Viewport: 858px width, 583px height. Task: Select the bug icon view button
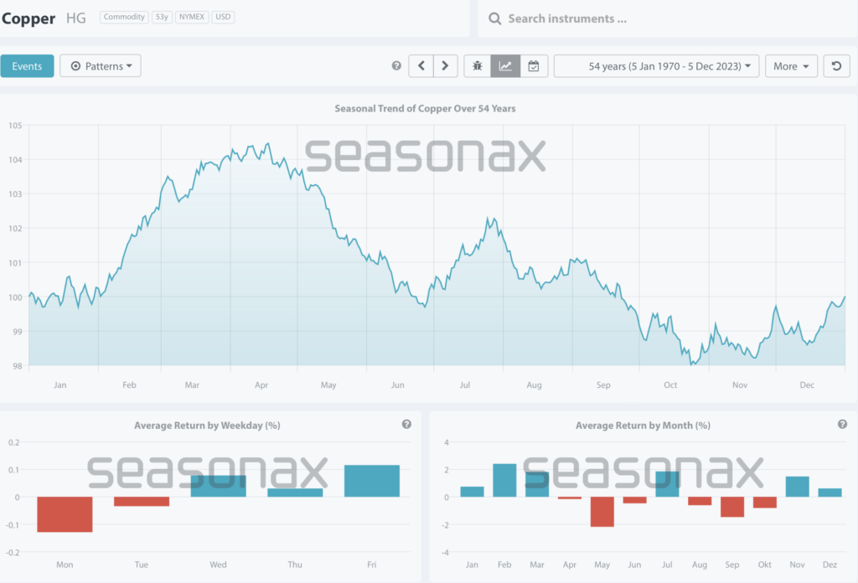(x=478, y=66)
